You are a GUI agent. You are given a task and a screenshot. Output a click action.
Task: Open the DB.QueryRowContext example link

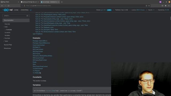tap(40, 60)
